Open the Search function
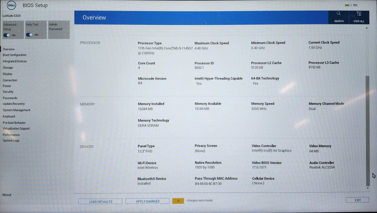Screen dimensions: 377x213 tap(338, 17)
